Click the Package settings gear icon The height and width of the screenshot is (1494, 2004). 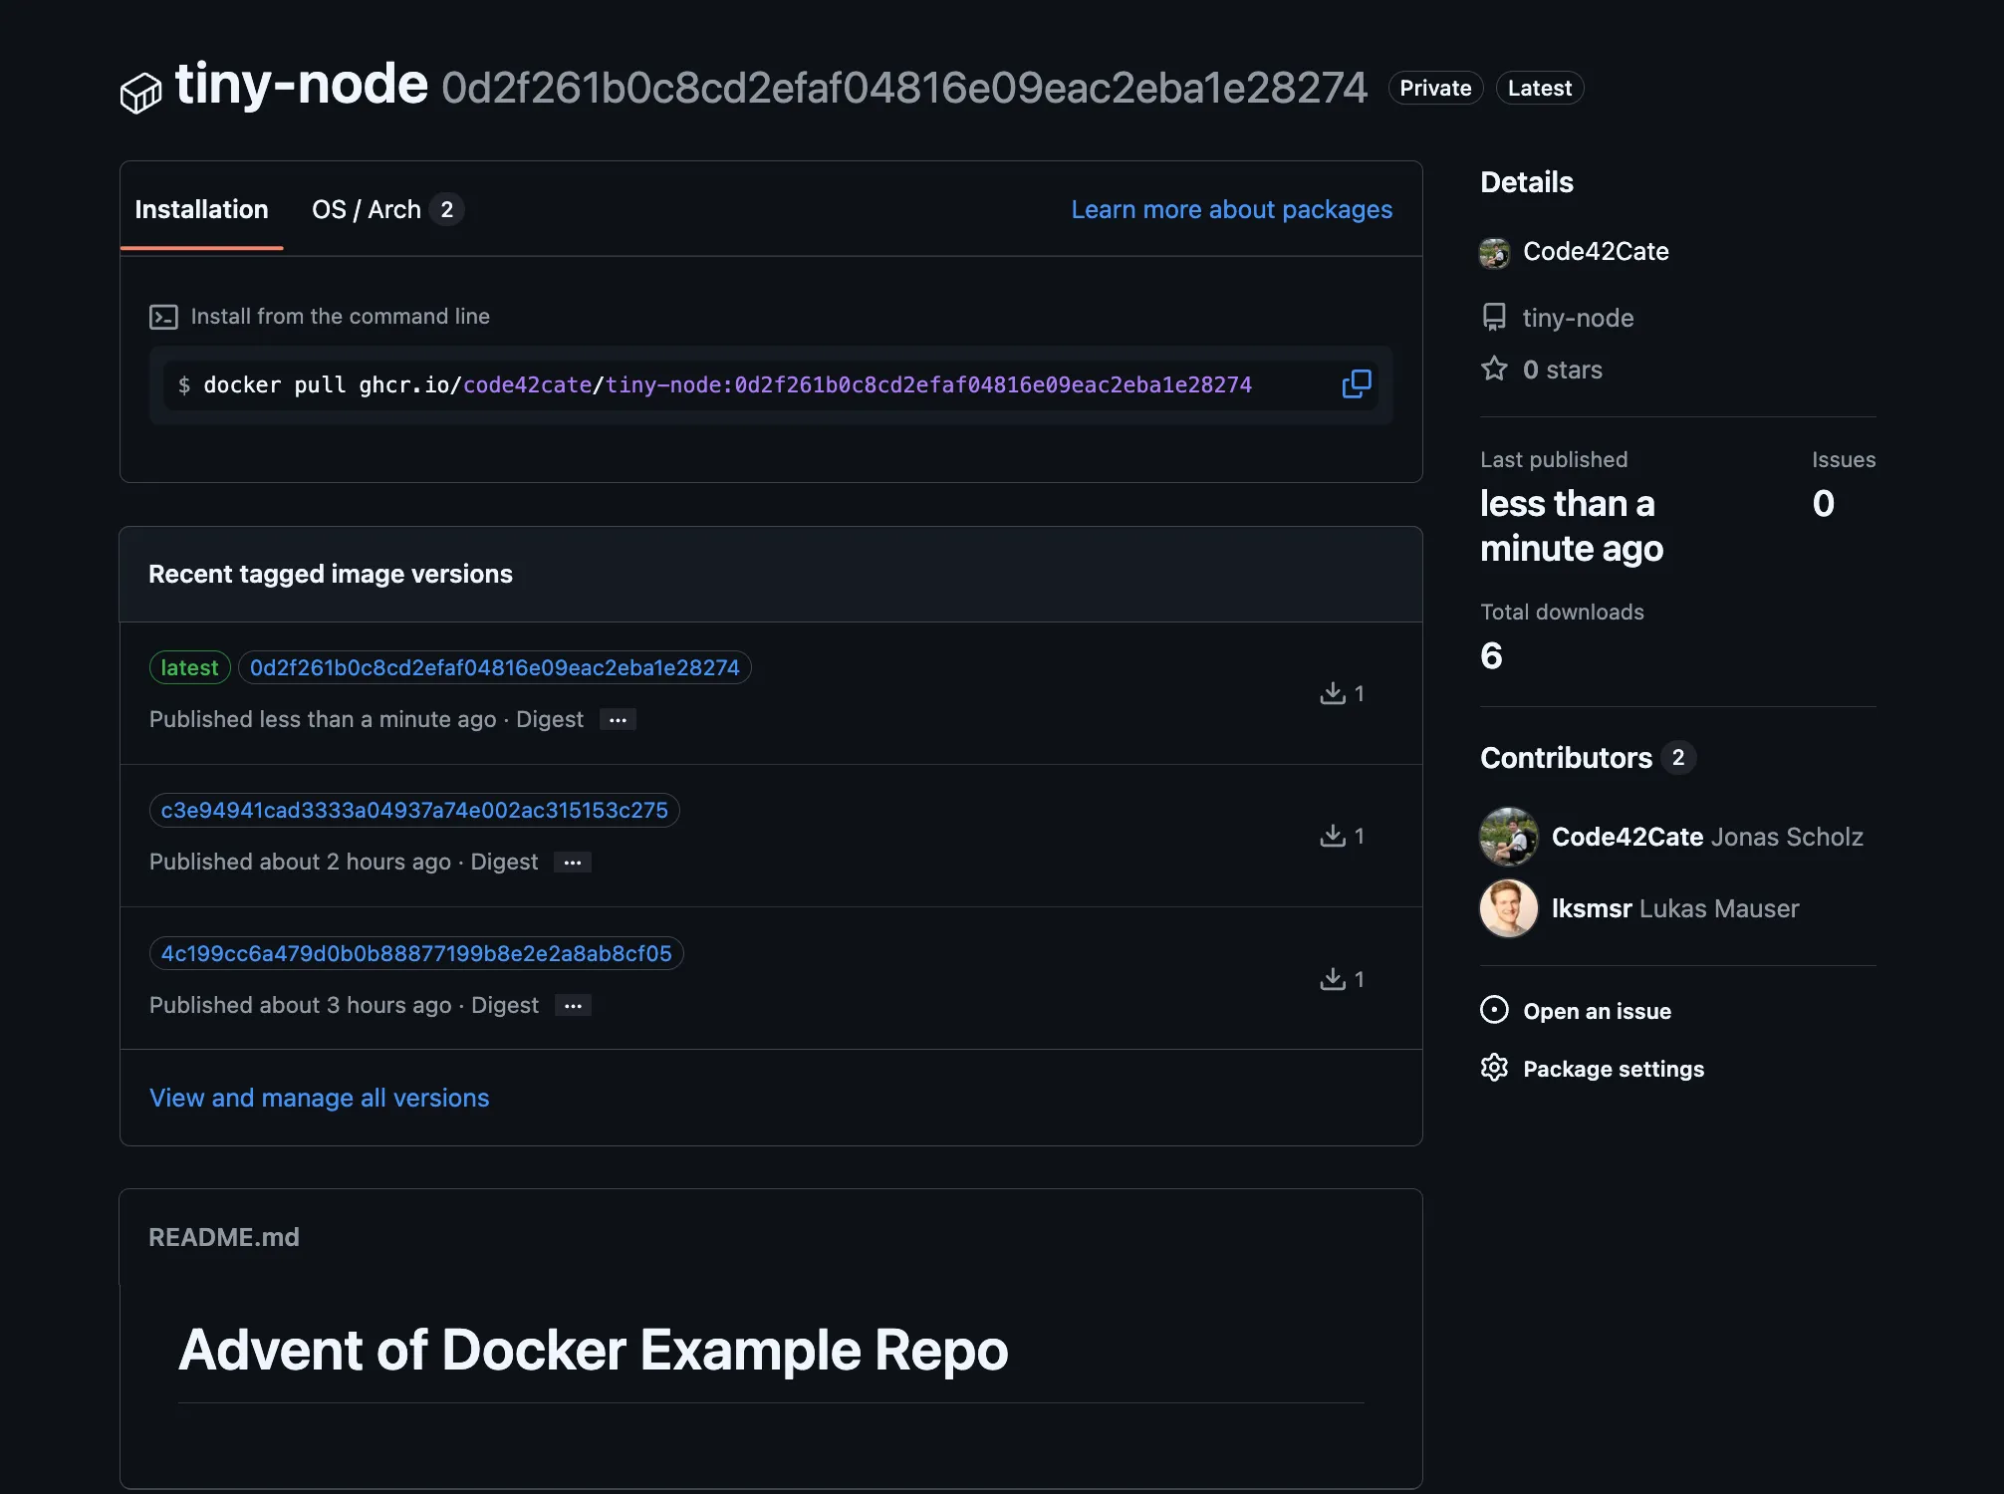coord(1494,1068)
